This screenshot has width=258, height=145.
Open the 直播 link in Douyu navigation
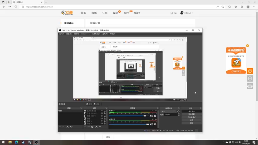coord(94,13)
